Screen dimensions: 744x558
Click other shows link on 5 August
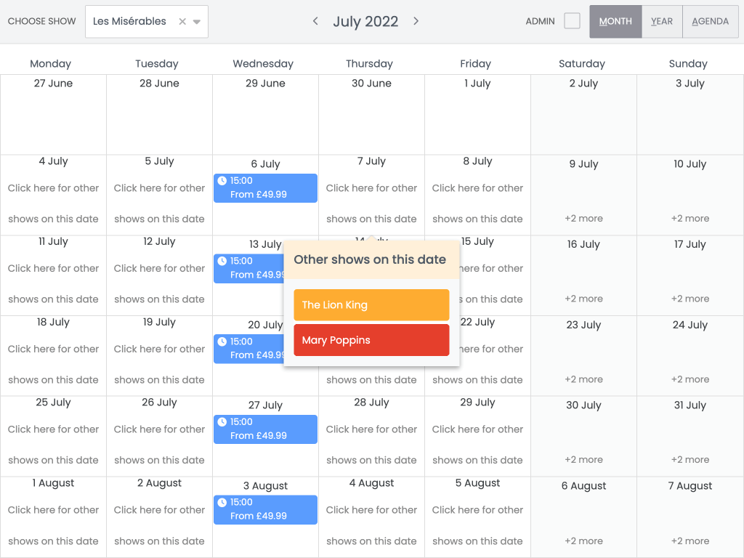[x=477, y=525]
